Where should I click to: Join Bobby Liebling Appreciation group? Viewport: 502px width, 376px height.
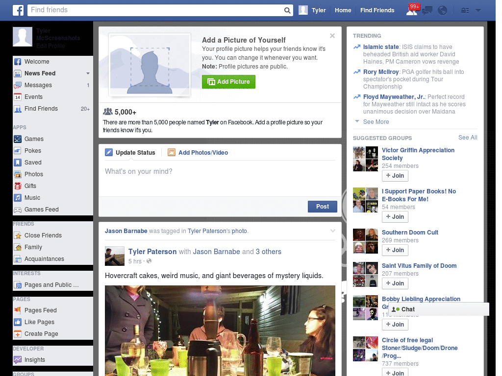(x=395, y=325)
